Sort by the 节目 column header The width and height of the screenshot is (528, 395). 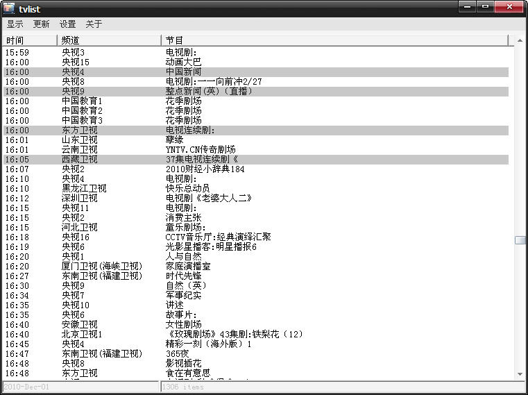[335, 40]
